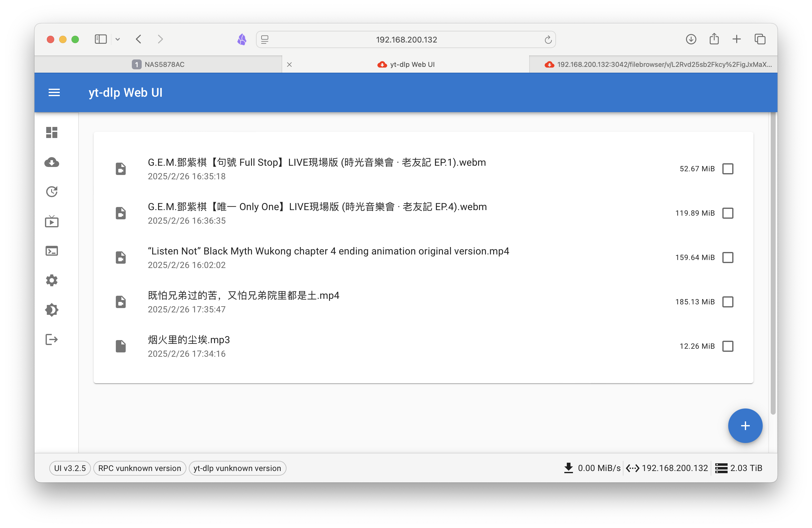Click the logout icon in sidebar
The width and height of the screenshot is (812, 528).
click(x=52, y=339)
